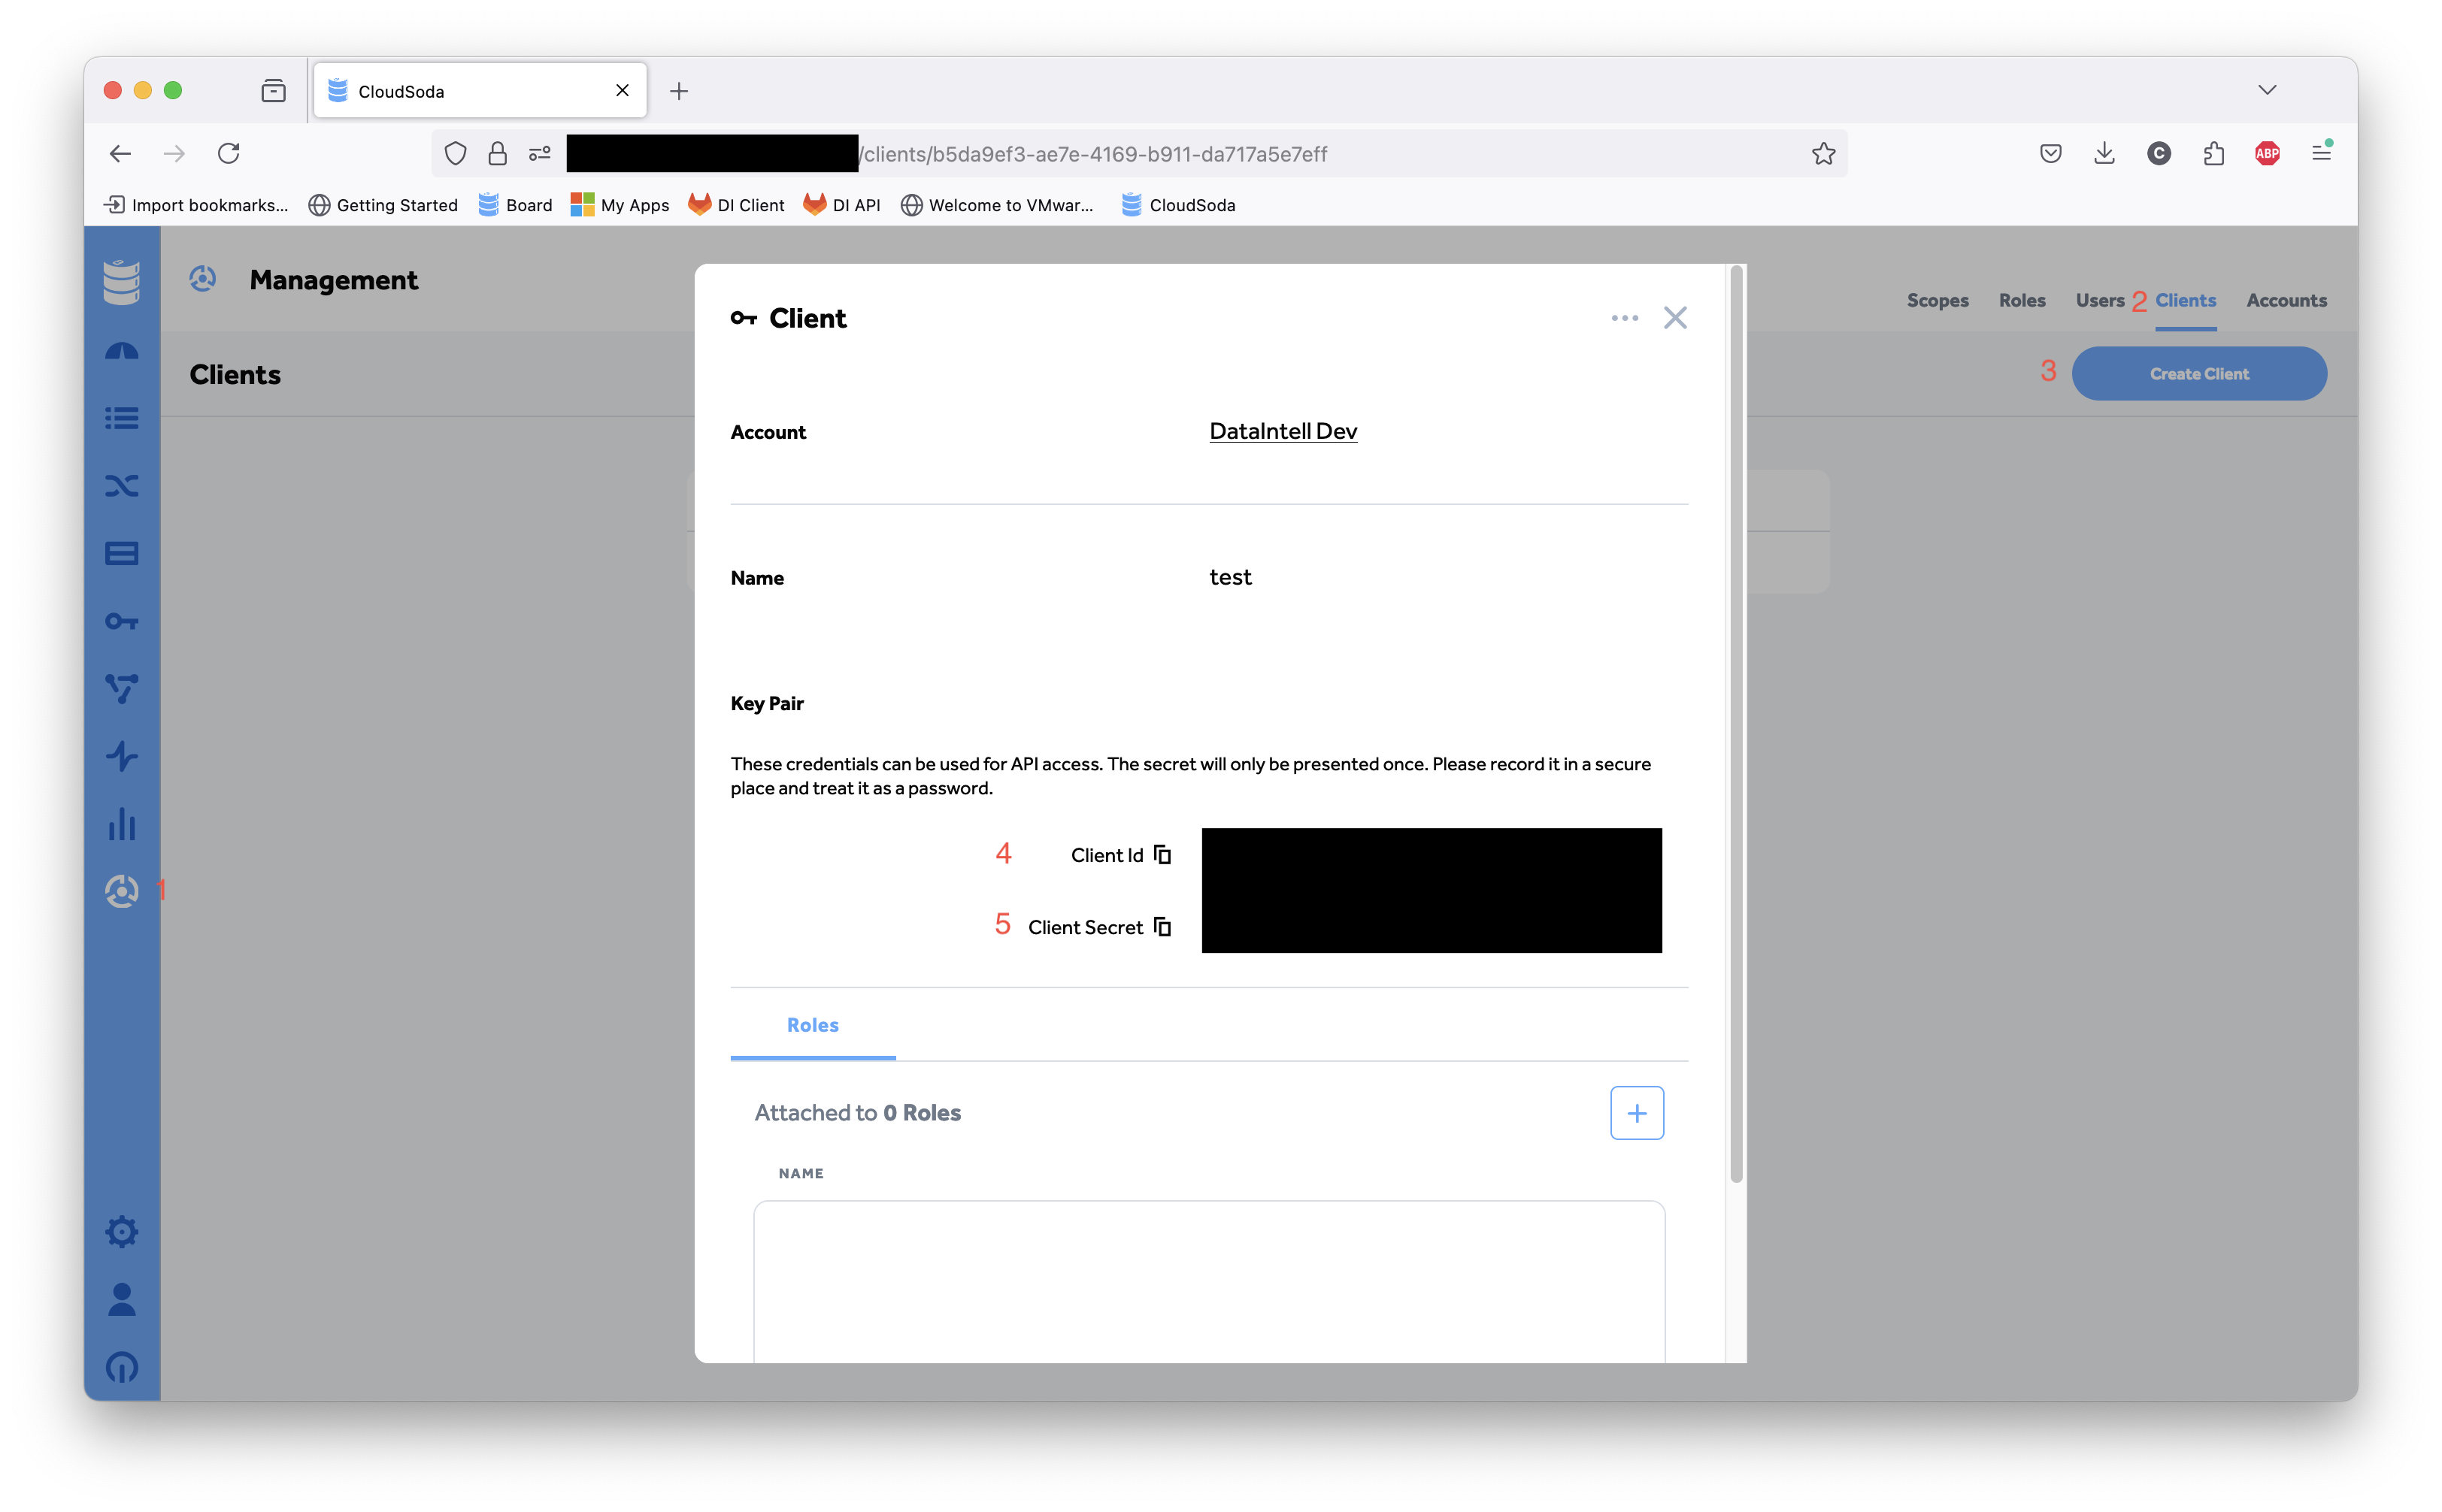Reload the page in the browser
This screenshot has width=2442, height=1512.
[229, 154]
